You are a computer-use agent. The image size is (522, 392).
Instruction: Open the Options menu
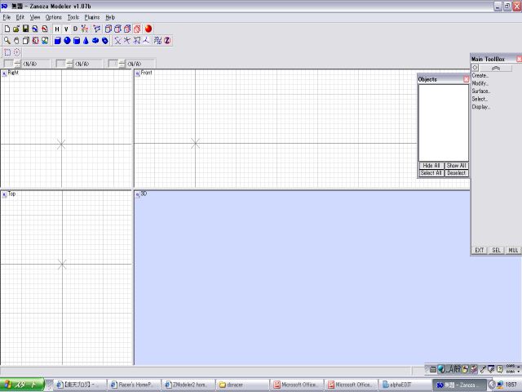coord(54,17)
